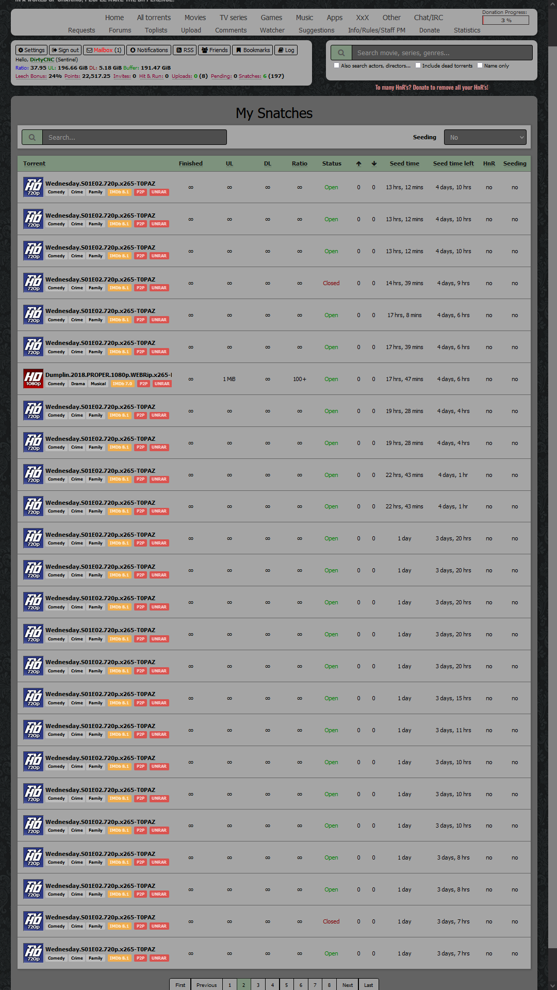Viewport: 557px width, 990px height.
Task: Open All torrents menu
Action: point(154,18)
